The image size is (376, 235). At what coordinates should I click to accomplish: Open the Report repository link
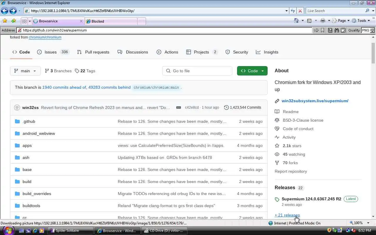point(291,171)
